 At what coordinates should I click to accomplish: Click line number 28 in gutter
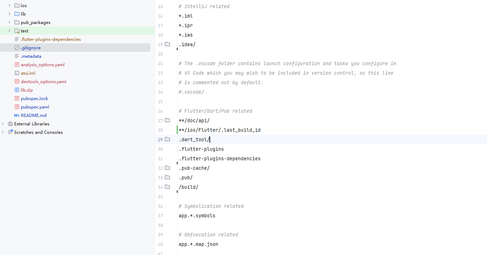[x=160, y=130]
